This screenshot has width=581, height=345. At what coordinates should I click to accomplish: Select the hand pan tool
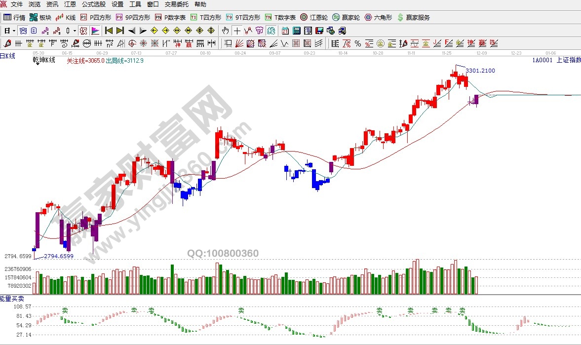coord(226,31)
